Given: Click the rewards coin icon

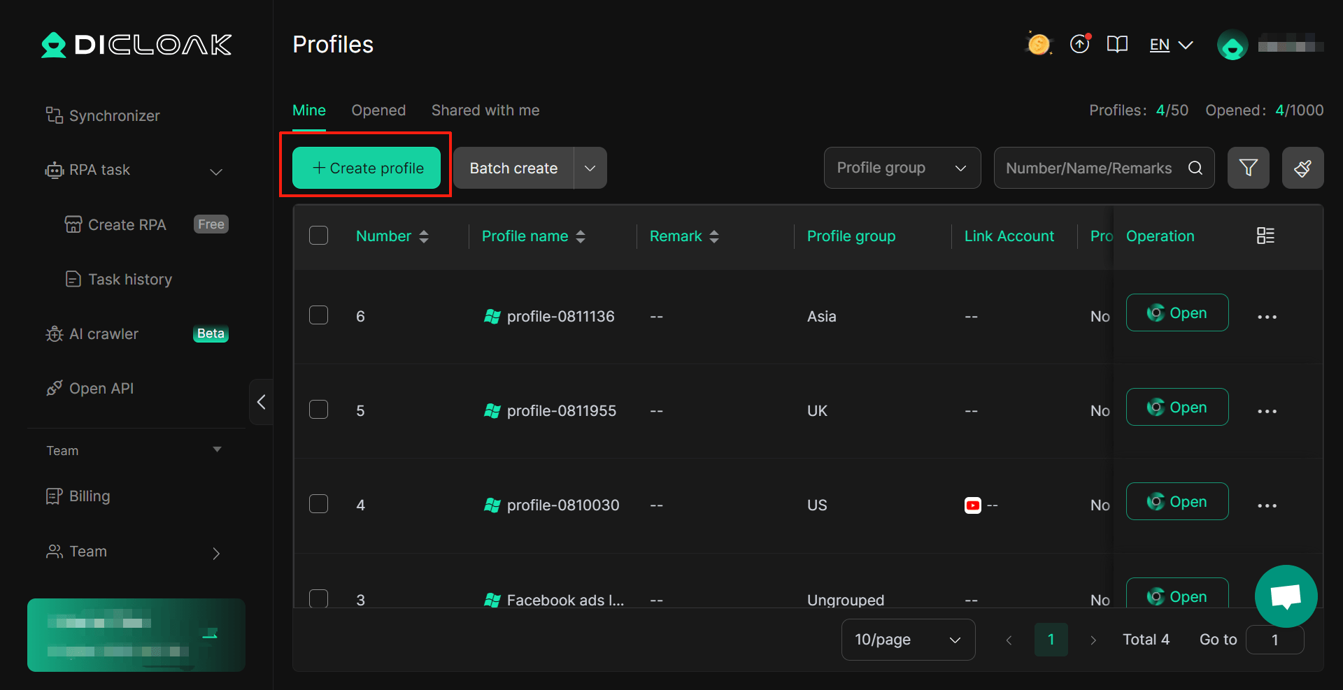Looking at the screenshot, I should pos(1038,43).
